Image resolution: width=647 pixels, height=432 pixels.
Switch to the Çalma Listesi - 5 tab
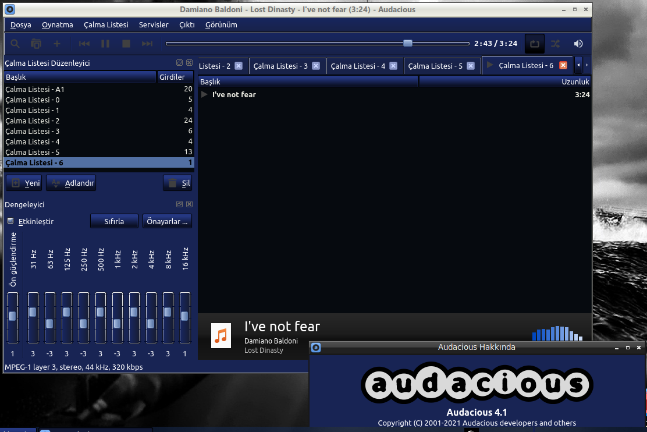tap(435, 66)
